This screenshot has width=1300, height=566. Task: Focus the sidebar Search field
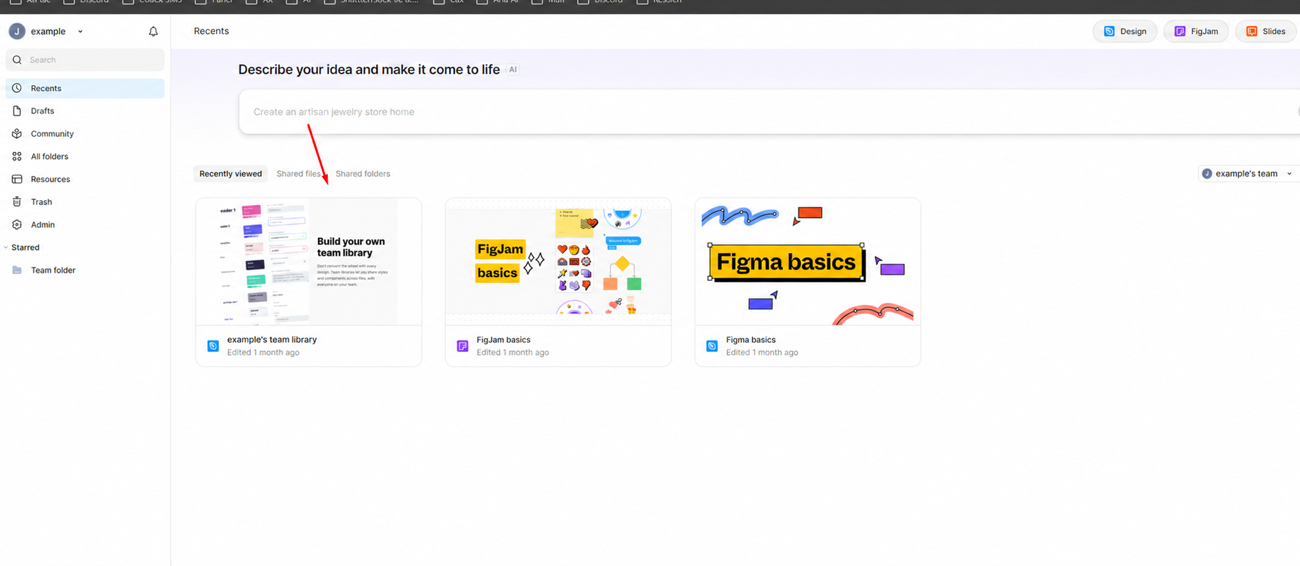(85, 60)
